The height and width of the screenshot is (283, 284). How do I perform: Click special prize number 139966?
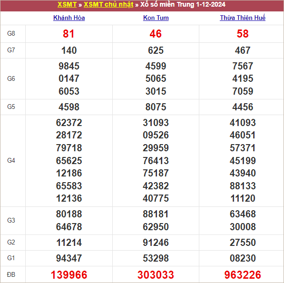69,275
